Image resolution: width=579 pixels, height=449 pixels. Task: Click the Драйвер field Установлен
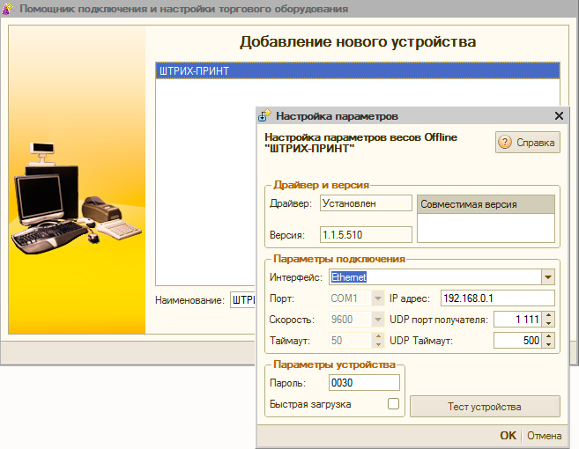366,203
